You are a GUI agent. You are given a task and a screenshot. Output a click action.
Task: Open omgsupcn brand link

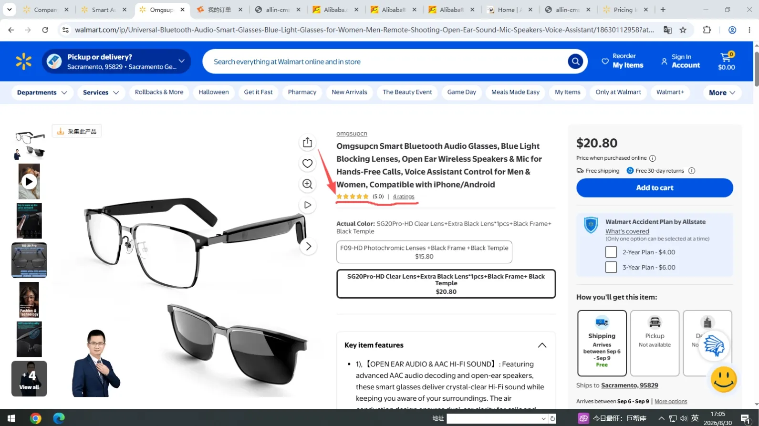tap(352, 134)
